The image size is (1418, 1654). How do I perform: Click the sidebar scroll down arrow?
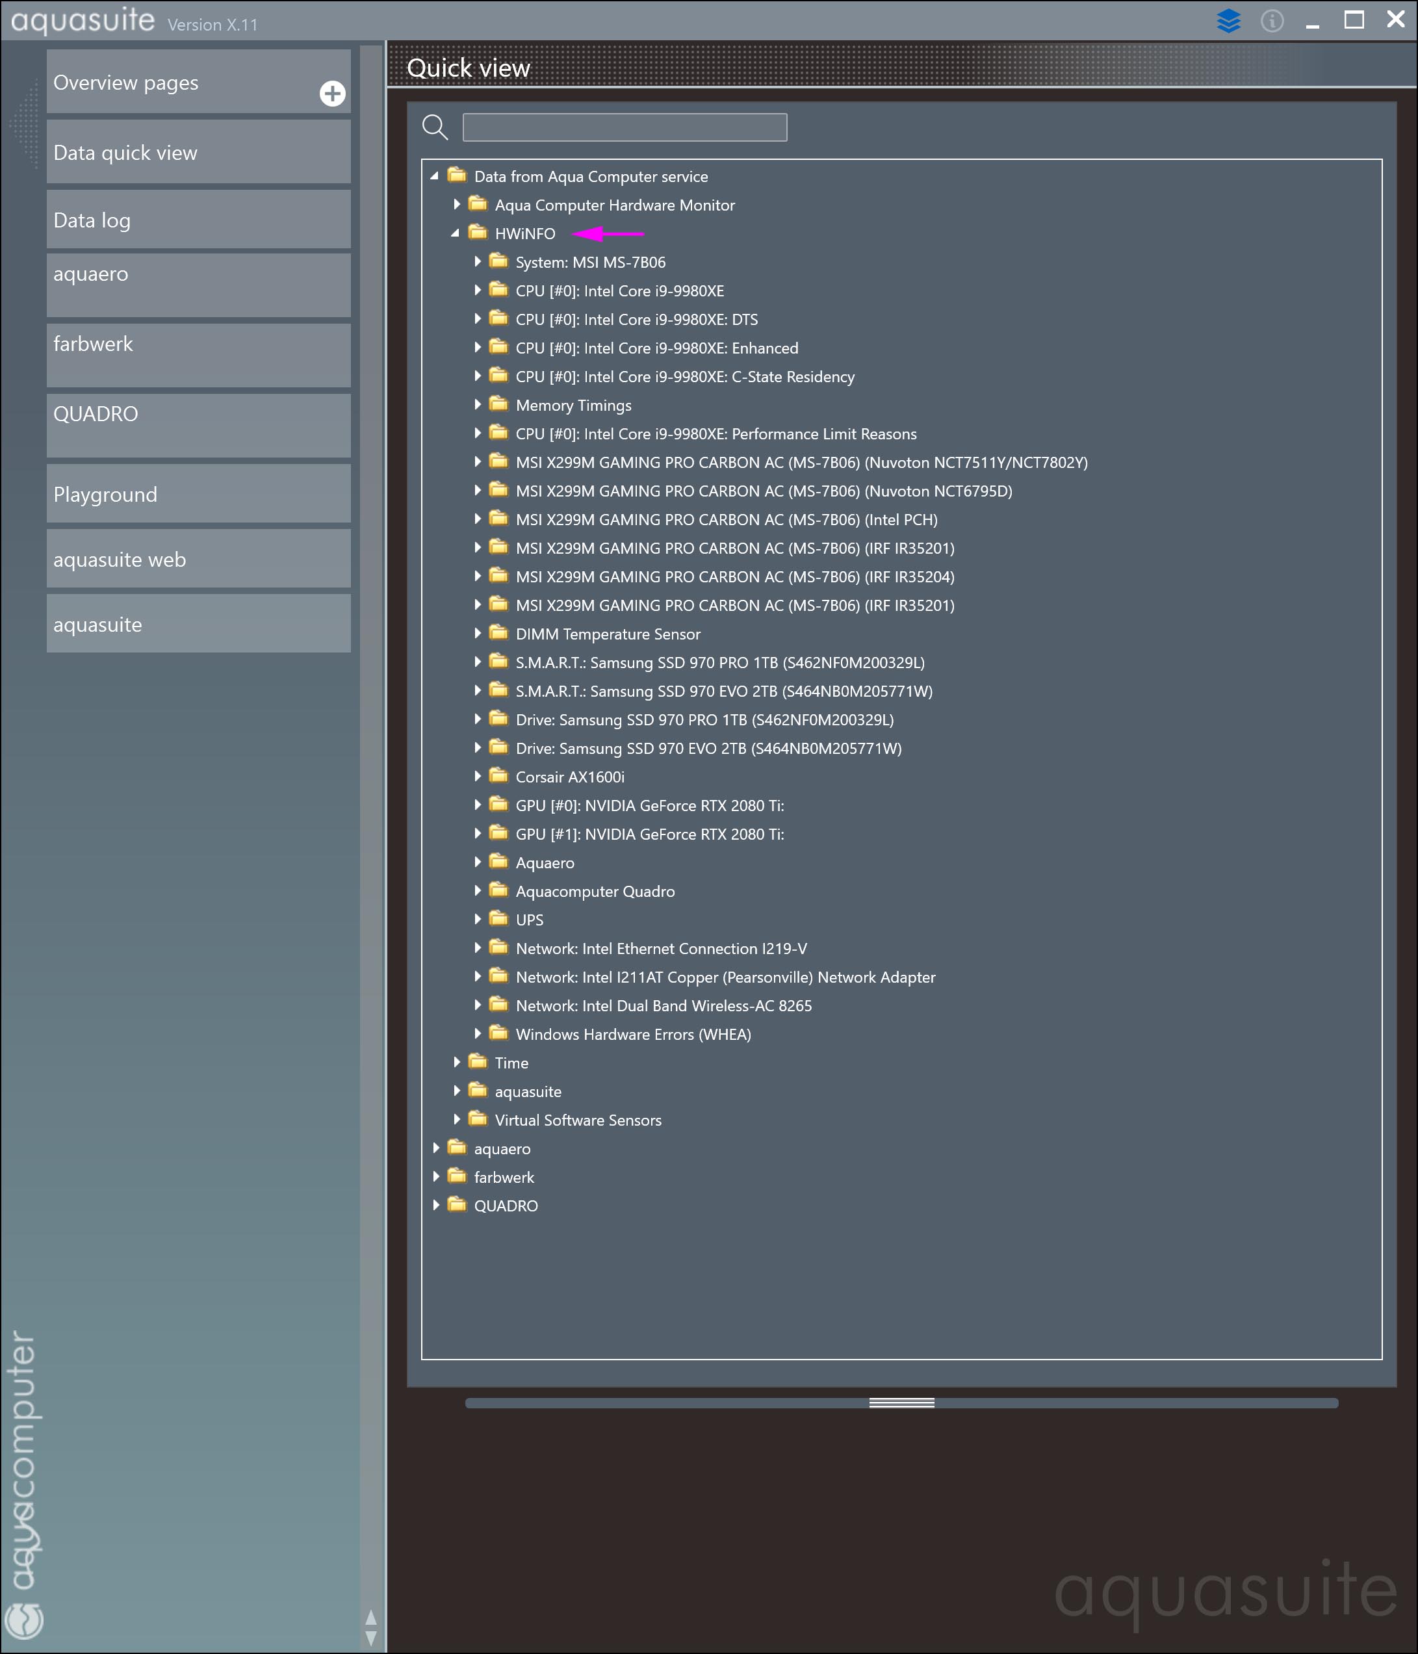tap(370, 1639)
